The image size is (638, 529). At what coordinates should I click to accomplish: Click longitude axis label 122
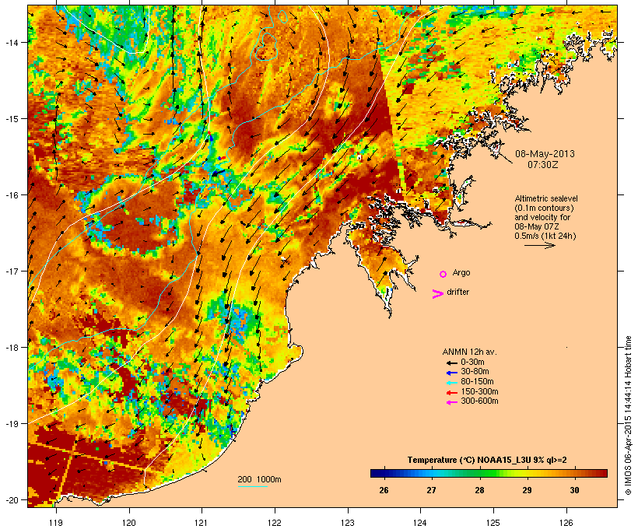pos(275,523)
